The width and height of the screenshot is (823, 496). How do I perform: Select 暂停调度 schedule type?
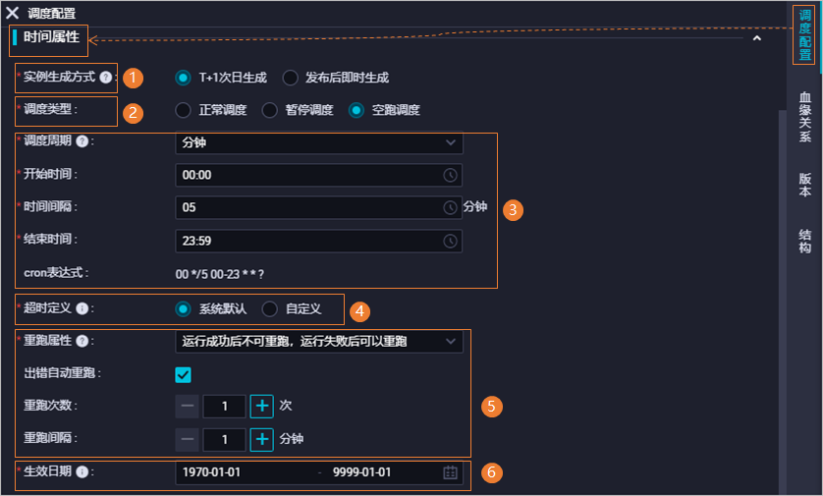(x=270, y=110)
